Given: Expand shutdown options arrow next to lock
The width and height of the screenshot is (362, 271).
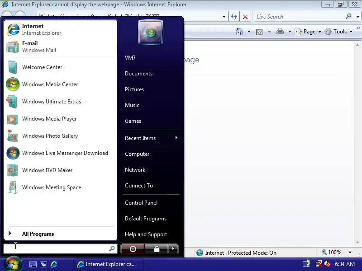Looking at the screenshot, I should [173, 249].
